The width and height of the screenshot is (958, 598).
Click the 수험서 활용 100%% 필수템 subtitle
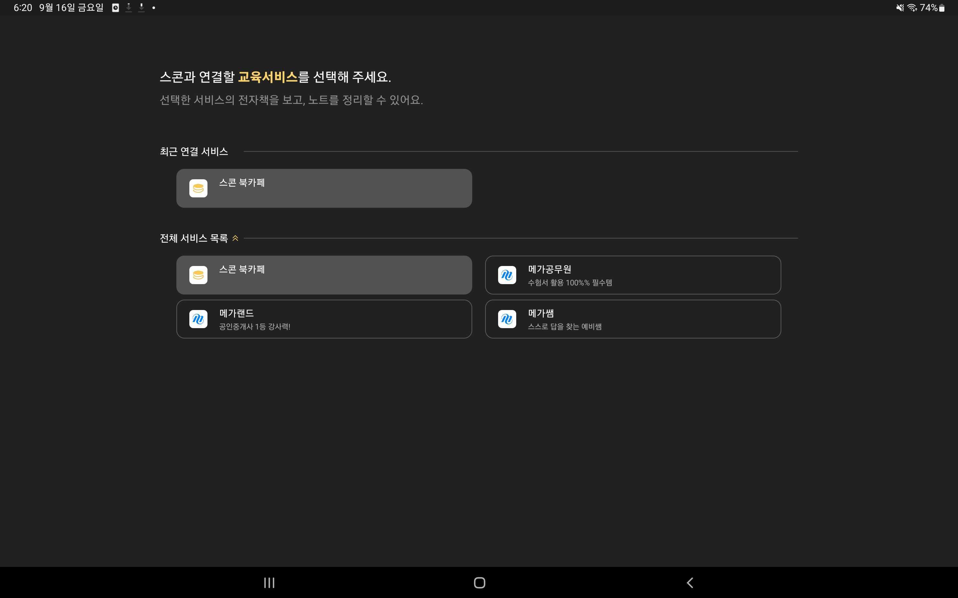(570, 283)
